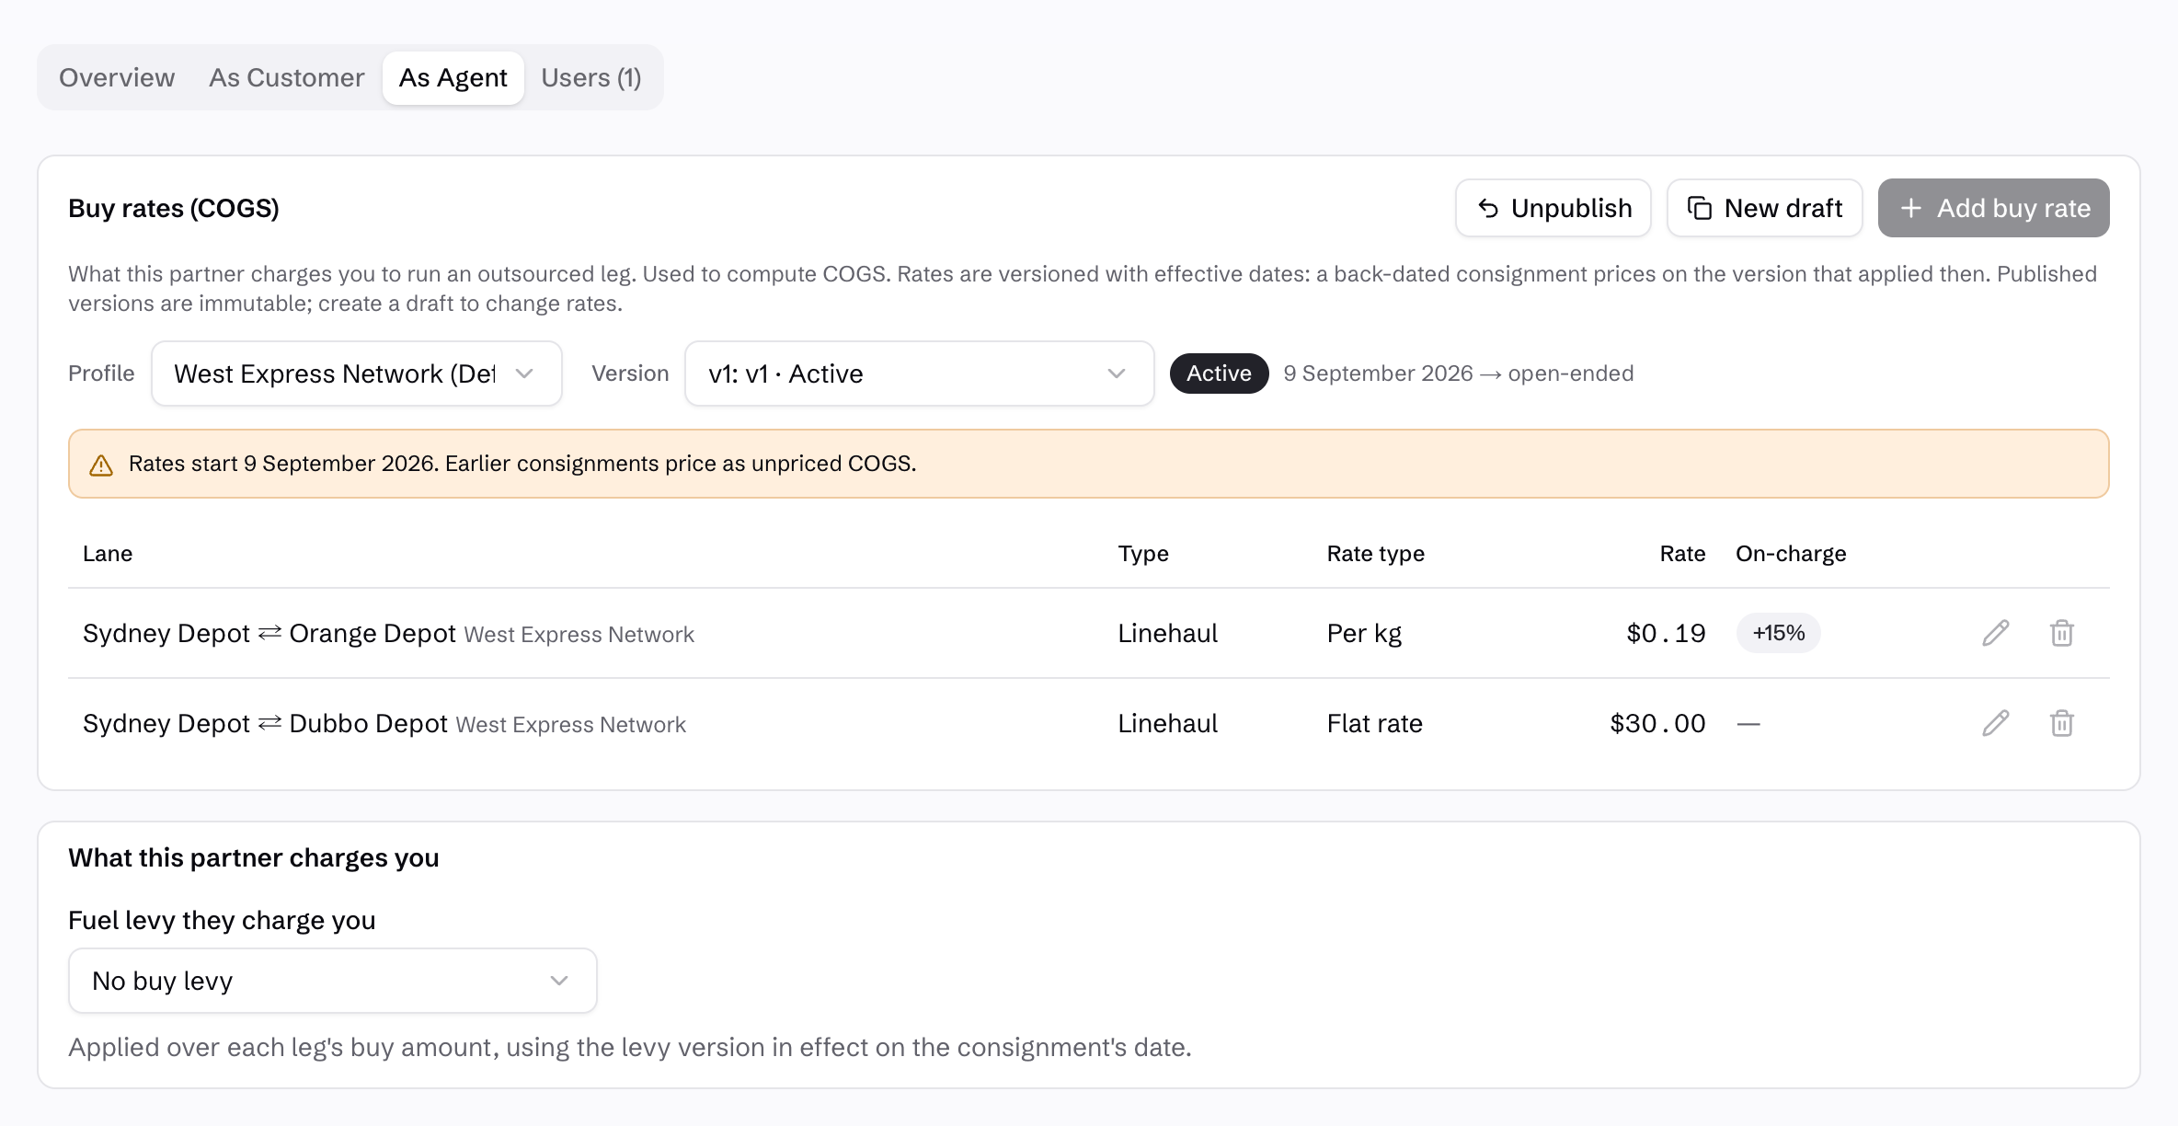Click the warning triangle icon in banner
The width and height of the screenshot is (2178, 1126).
coord(101,465)
